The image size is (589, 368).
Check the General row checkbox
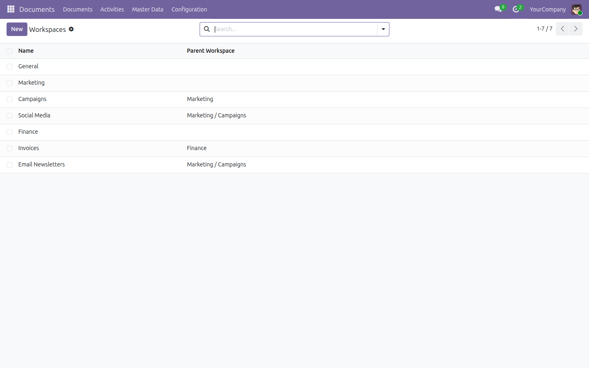tap(9, 67)
